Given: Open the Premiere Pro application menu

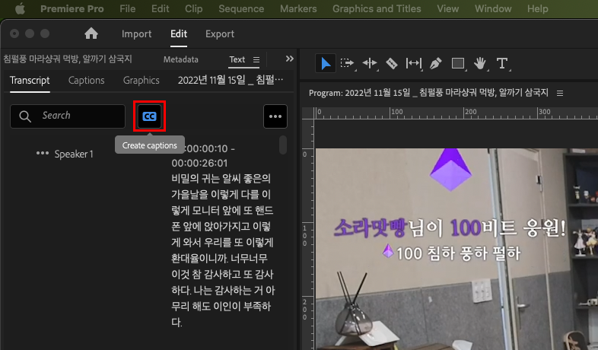Looking at the screenshot, I should click(x=72, y=9).
